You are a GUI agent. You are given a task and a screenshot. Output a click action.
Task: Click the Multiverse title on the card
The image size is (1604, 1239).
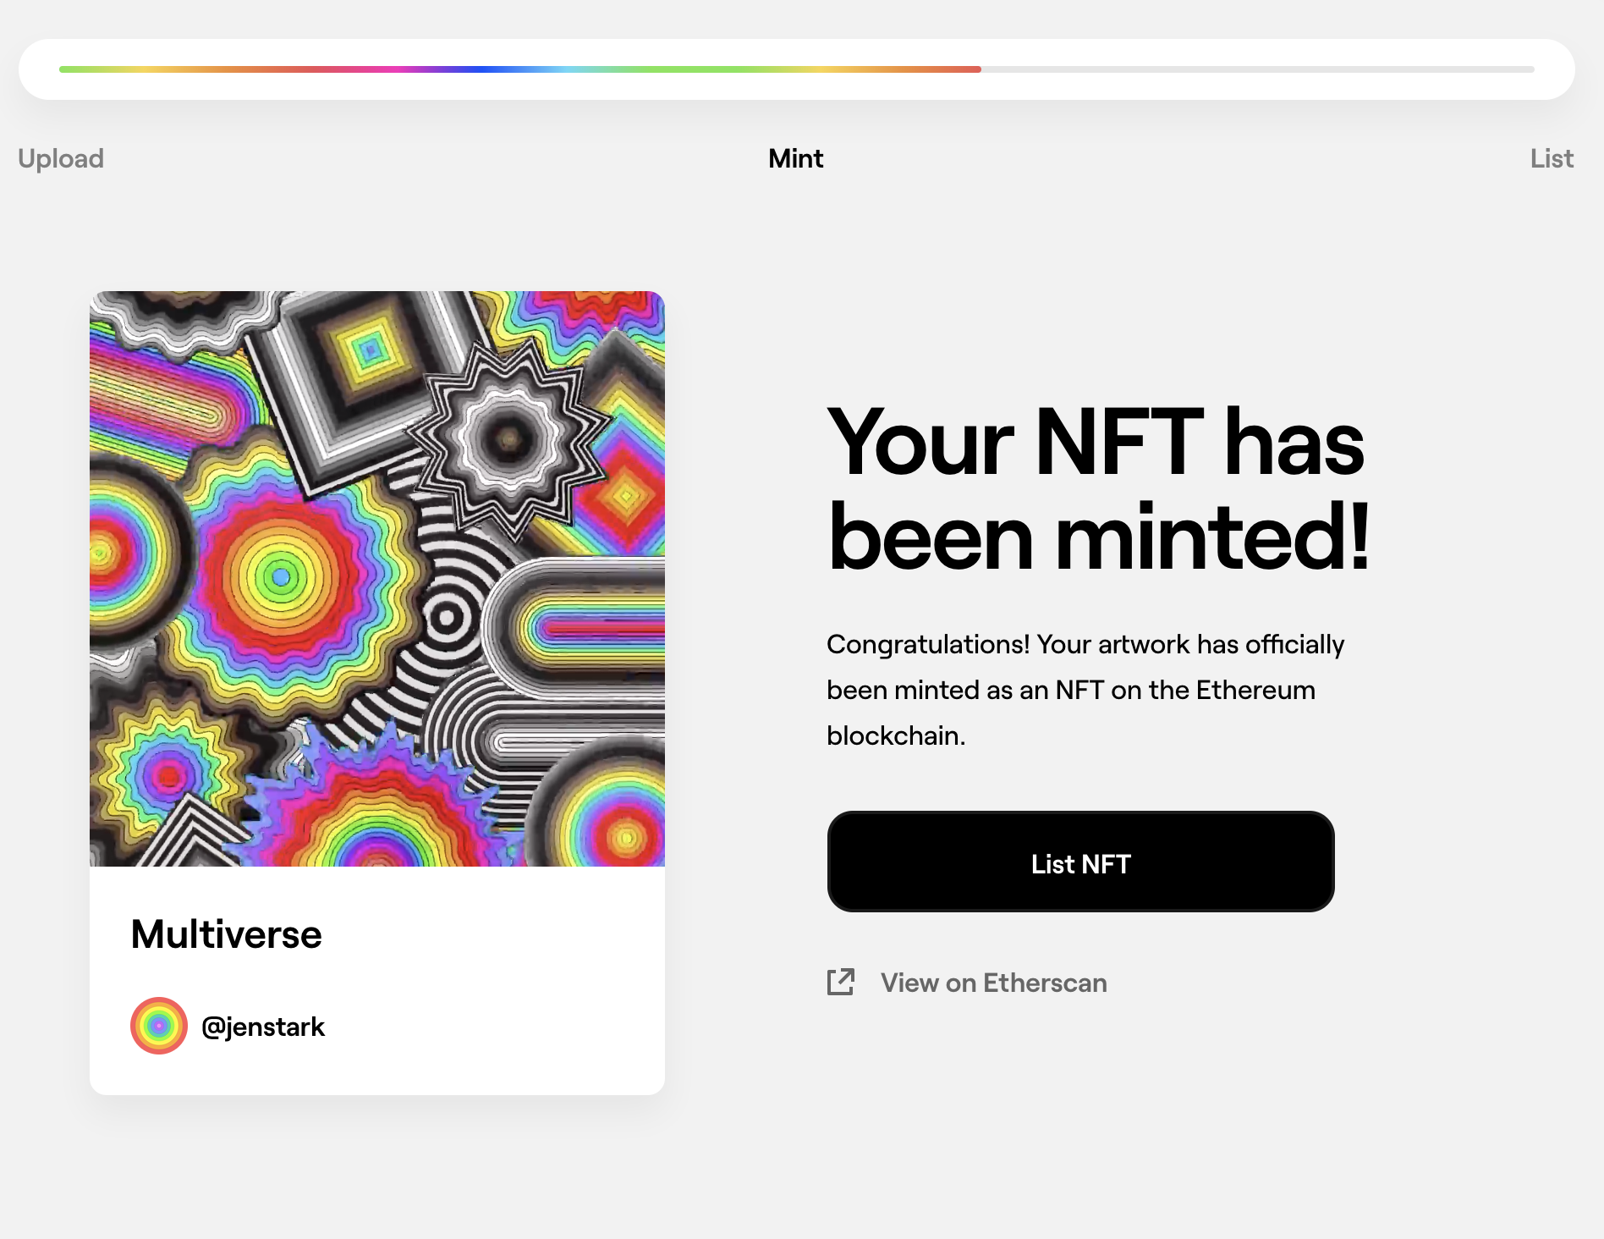(226, 934)
